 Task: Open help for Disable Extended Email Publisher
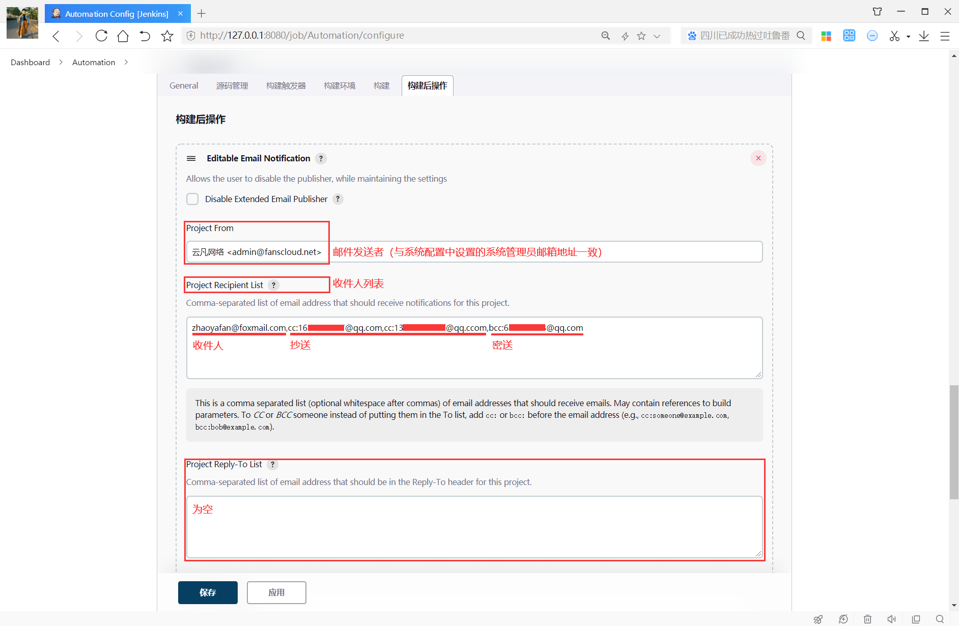click(x=338, y=199)
